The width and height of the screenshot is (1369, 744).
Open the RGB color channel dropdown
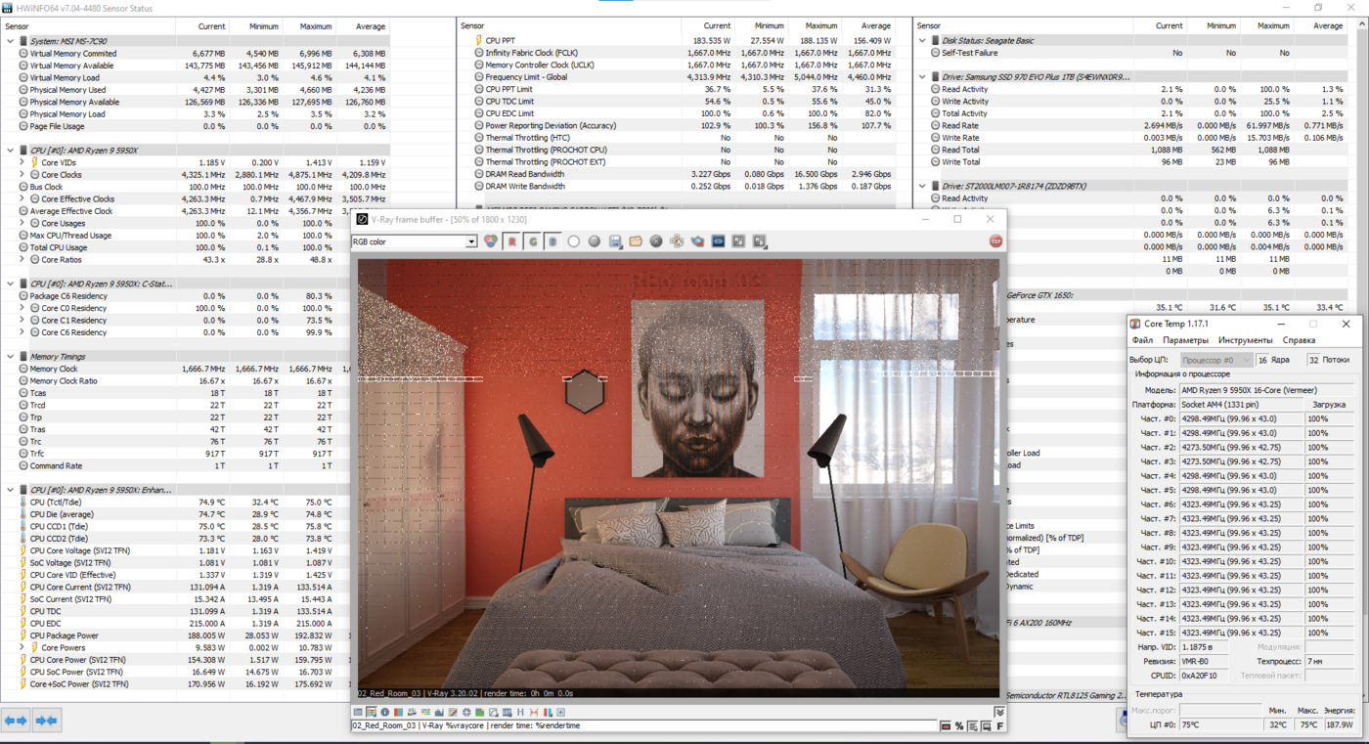(415, 241)
